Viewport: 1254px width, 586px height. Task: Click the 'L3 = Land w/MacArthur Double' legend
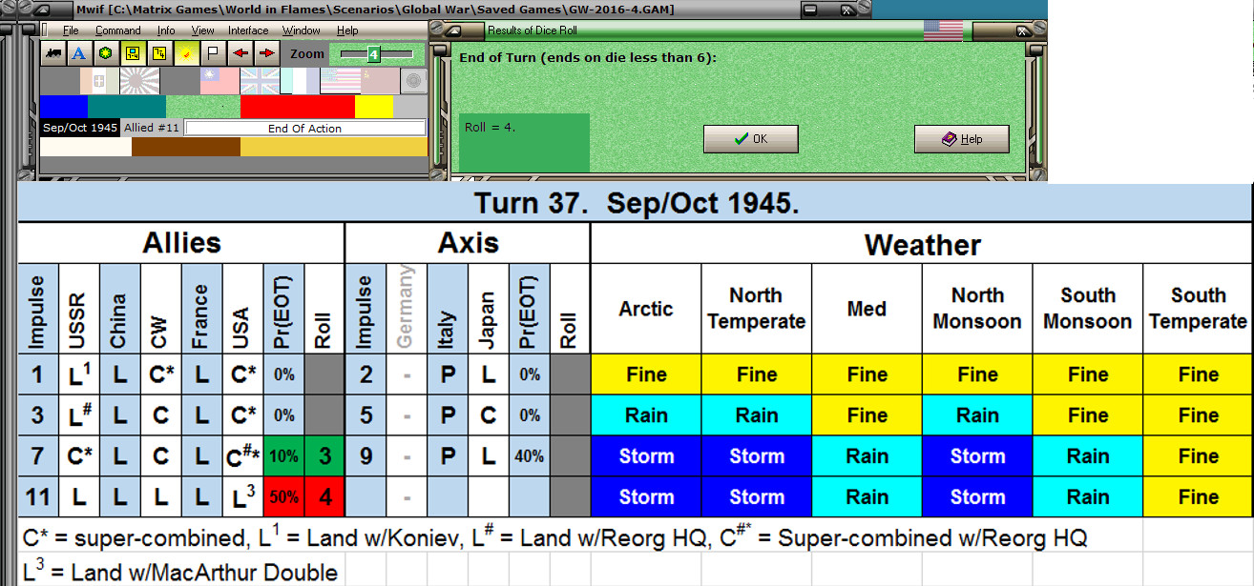point(180,572)
